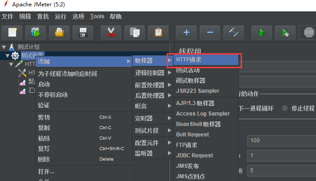Expand the 断言 submenu
This screenshot has width=316, height=181.
click(153, 106)
